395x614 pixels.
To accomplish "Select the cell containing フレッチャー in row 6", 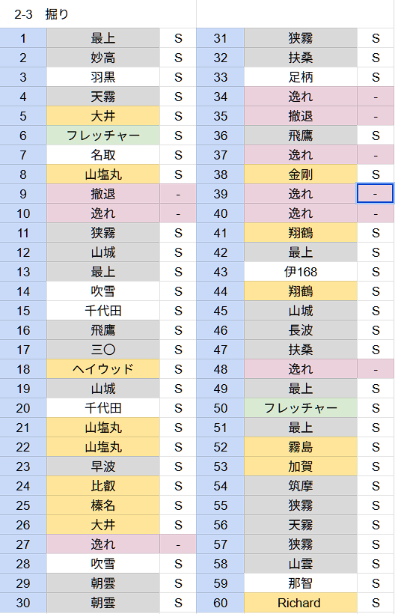I will click(x=103, y=136).
